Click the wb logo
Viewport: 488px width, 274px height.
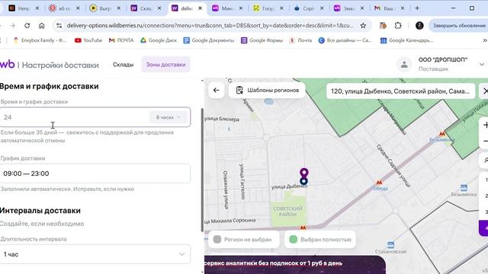coord(7,64)
